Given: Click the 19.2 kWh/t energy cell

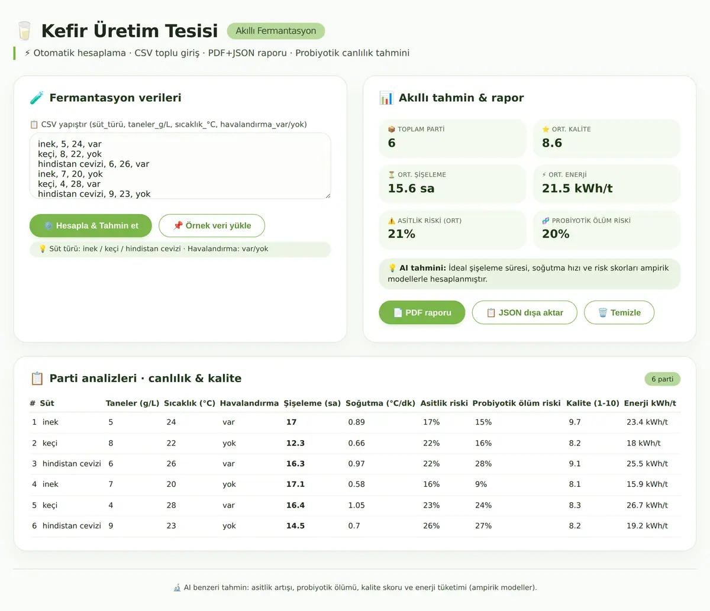Looking at the screenshot, I should [647, 526].
